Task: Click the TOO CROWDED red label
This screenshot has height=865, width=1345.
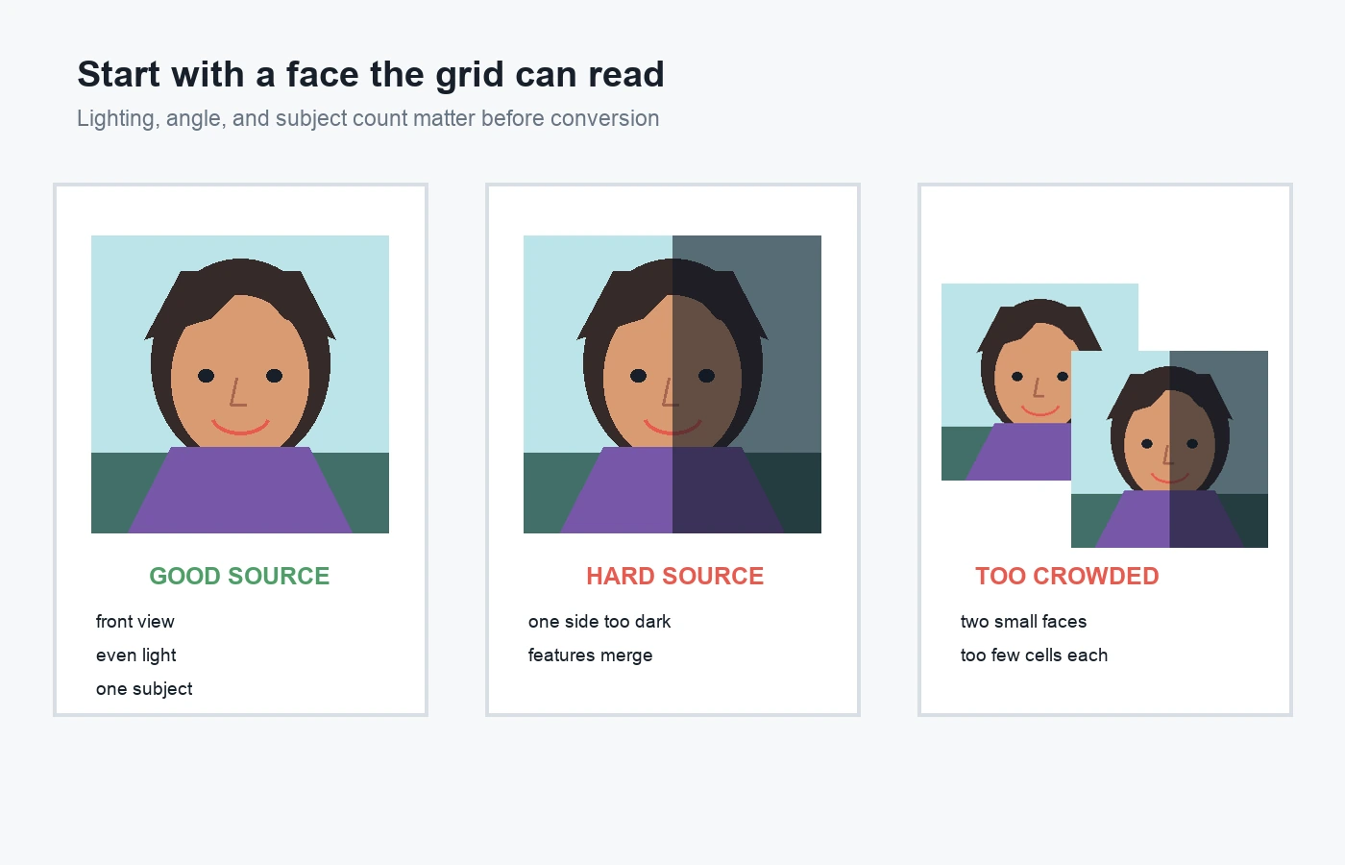Action: tap(1067, 576)
